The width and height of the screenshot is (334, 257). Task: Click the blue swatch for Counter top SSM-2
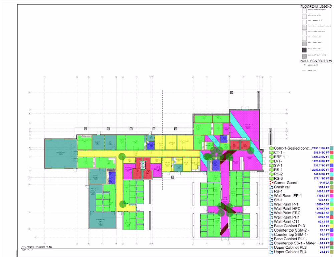point(332,230)
